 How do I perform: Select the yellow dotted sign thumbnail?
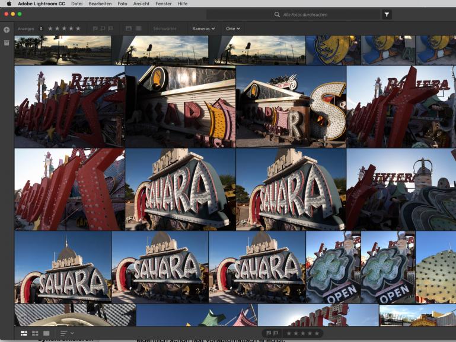(436, 267)
